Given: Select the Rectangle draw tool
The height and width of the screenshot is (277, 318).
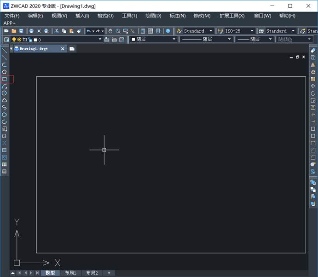Looking at the screenshot, I should 4,79.
